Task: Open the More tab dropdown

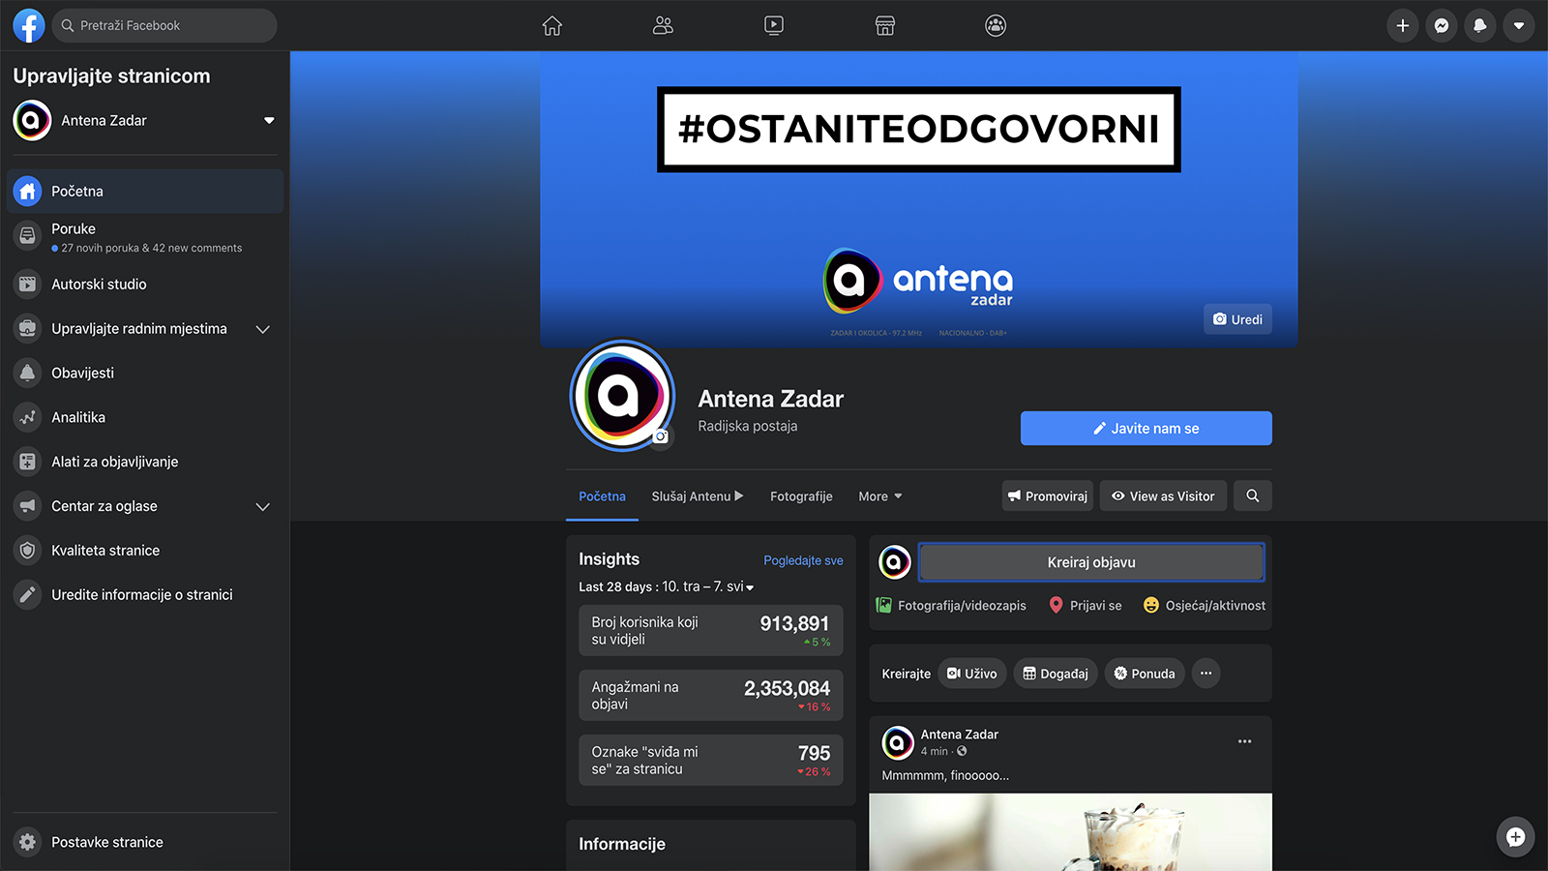Action: point(880,496)
